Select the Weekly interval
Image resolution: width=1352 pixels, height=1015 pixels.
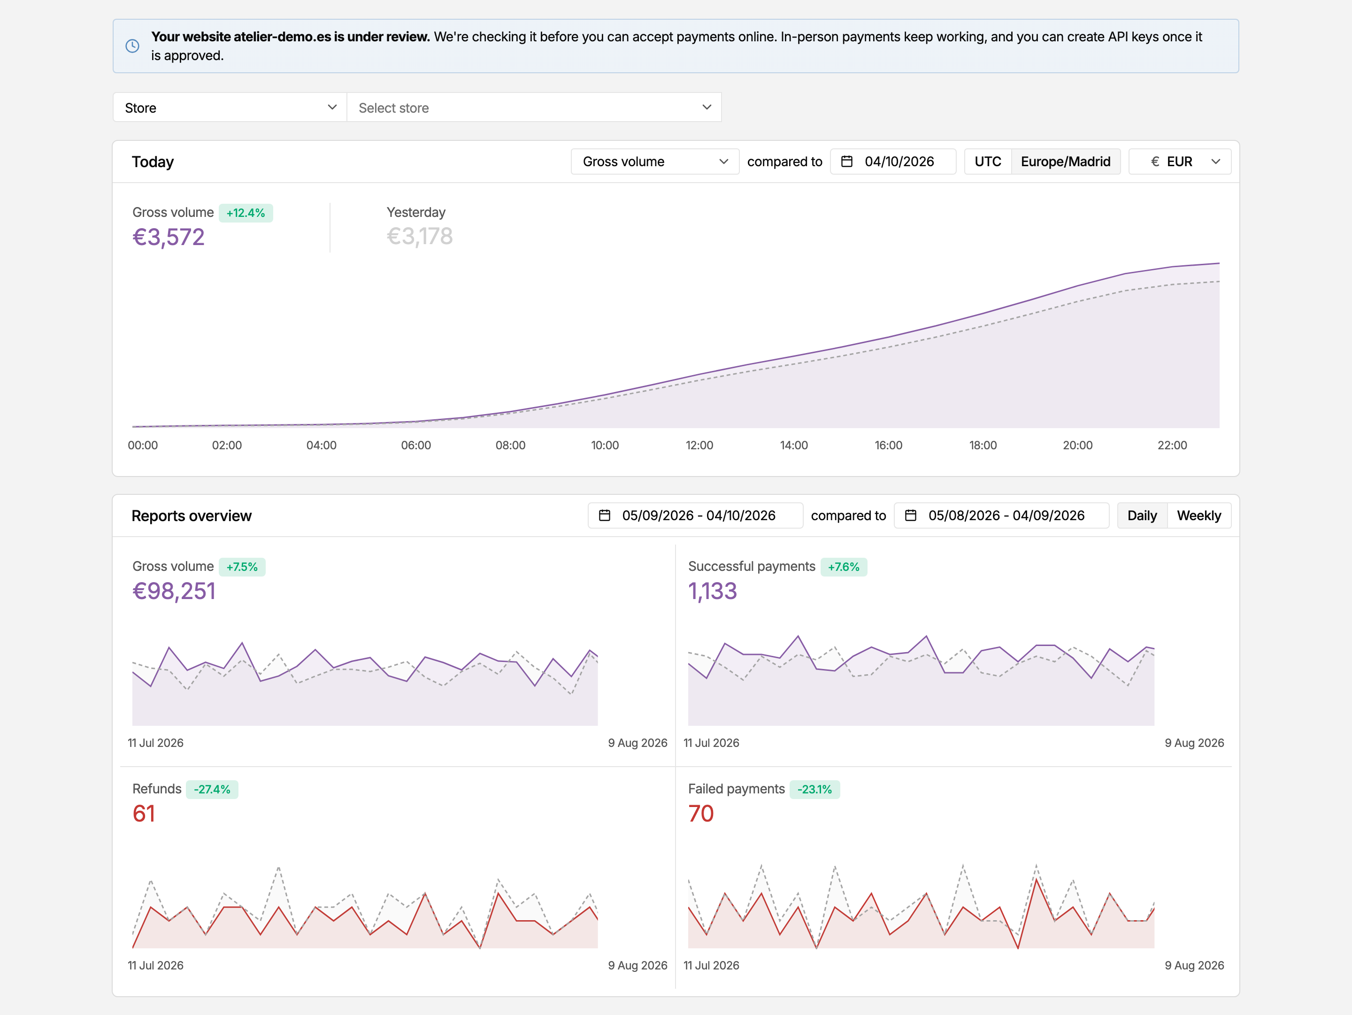tap(1198, 515)
